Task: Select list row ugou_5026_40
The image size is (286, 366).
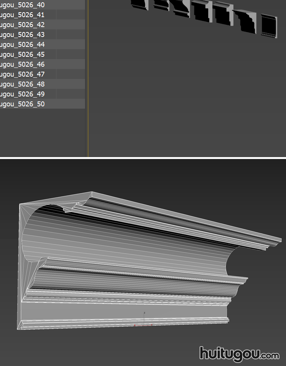Action: point(42,5)
